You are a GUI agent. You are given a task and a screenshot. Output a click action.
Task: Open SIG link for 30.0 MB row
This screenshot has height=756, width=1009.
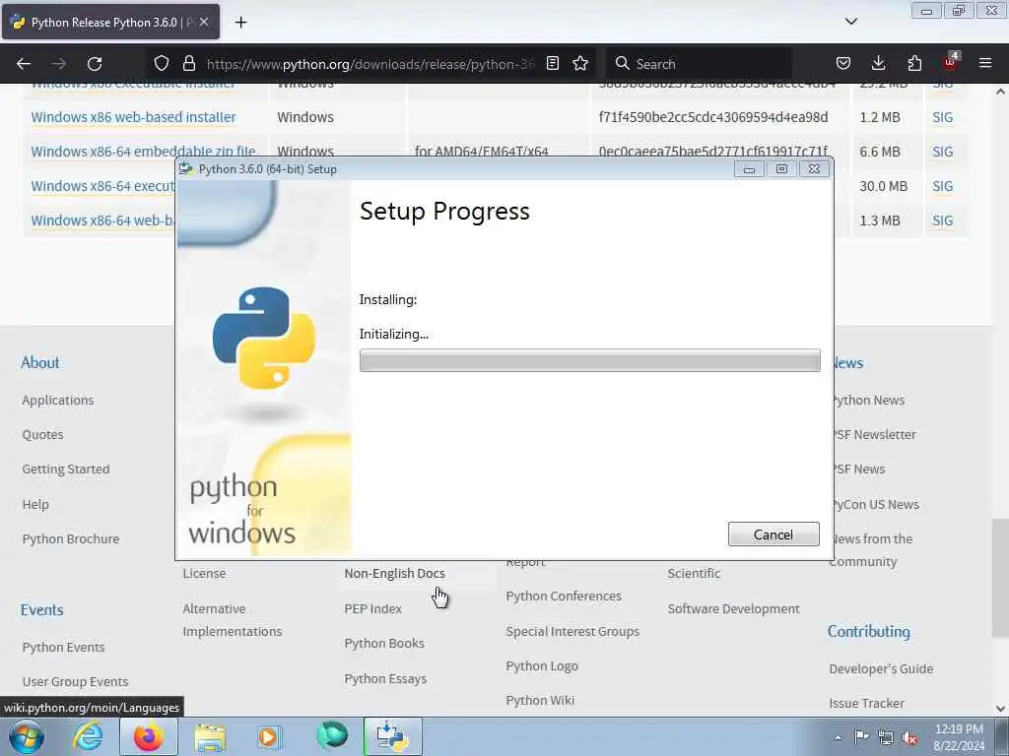point(942,186)
